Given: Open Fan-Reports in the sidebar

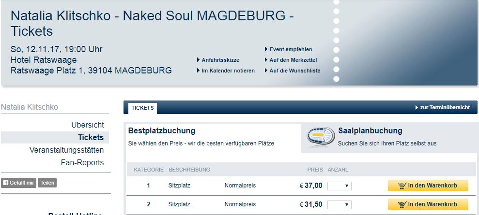Looking at the screenshot, I should pyautogui.click(x=82, y=162).
